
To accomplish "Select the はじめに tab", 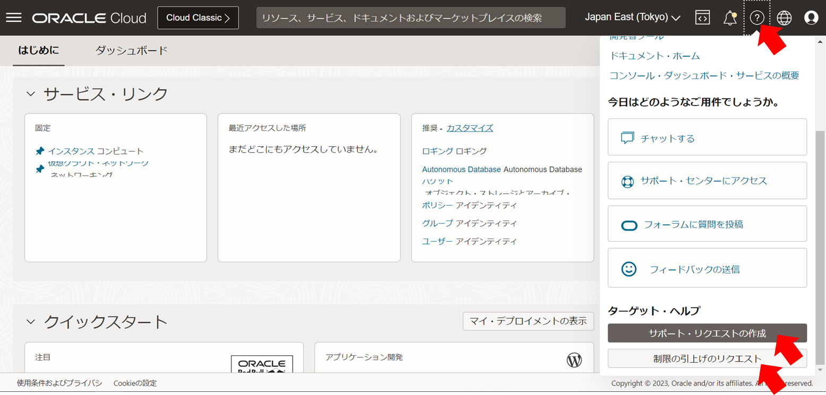I will (x=38, y=50).
